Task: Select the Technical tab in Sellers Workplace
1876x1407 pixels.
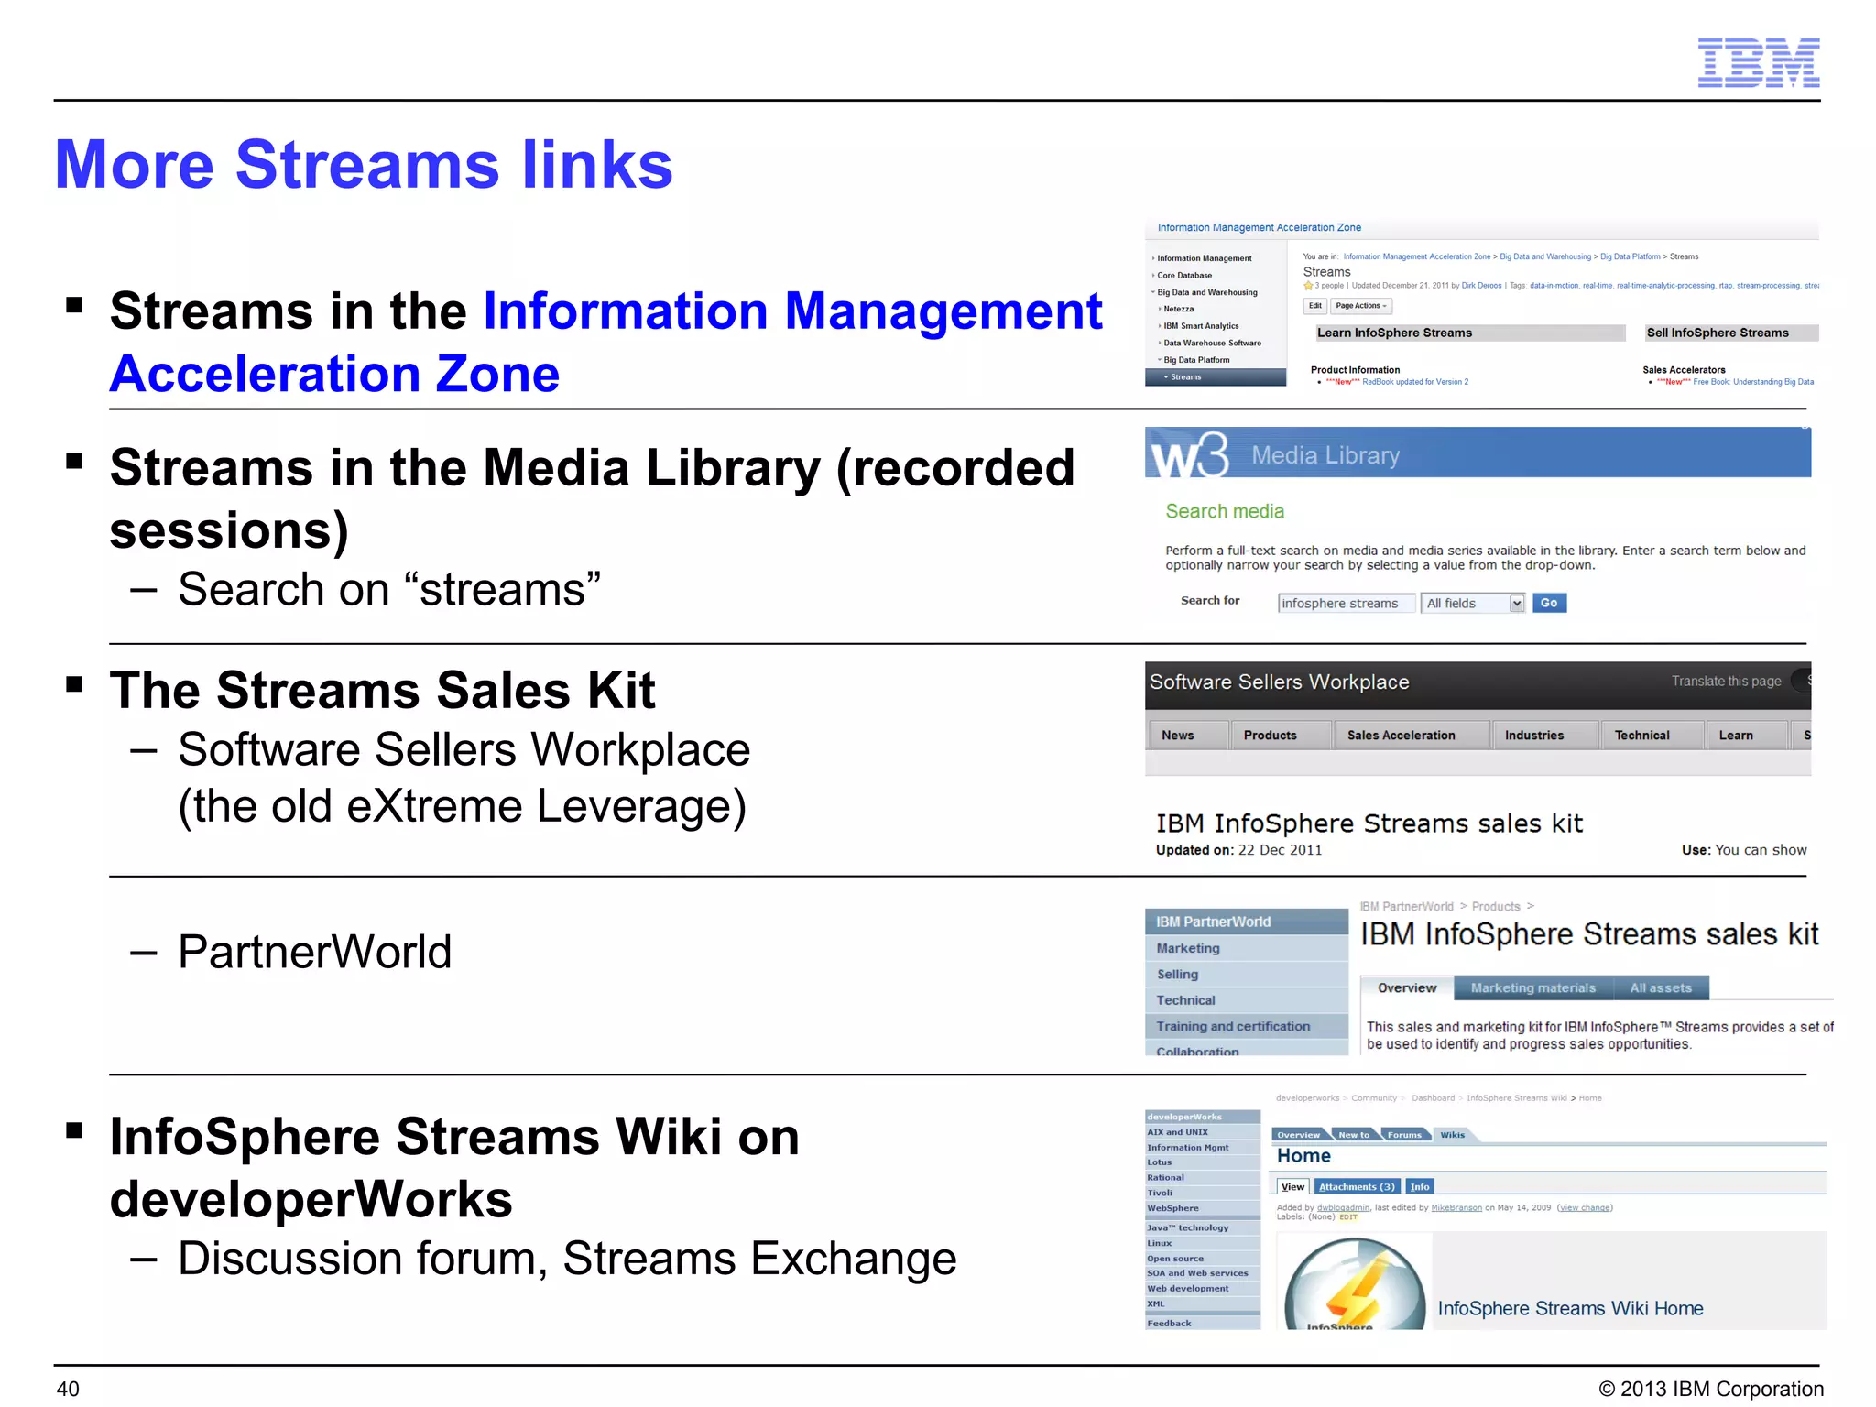Action: click(1652, 735)
